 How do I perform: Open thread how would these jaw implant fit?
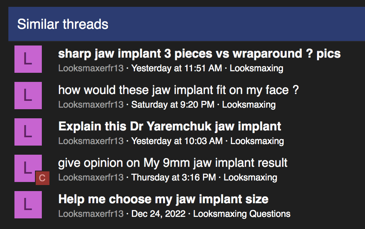178,90
